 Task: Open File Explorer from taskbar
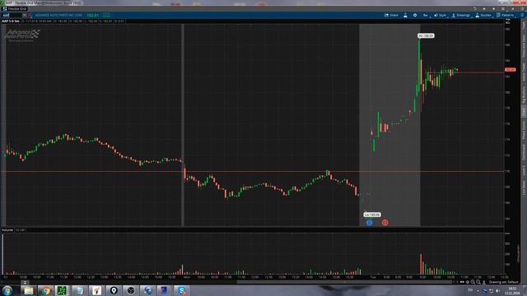pos(29,290)
